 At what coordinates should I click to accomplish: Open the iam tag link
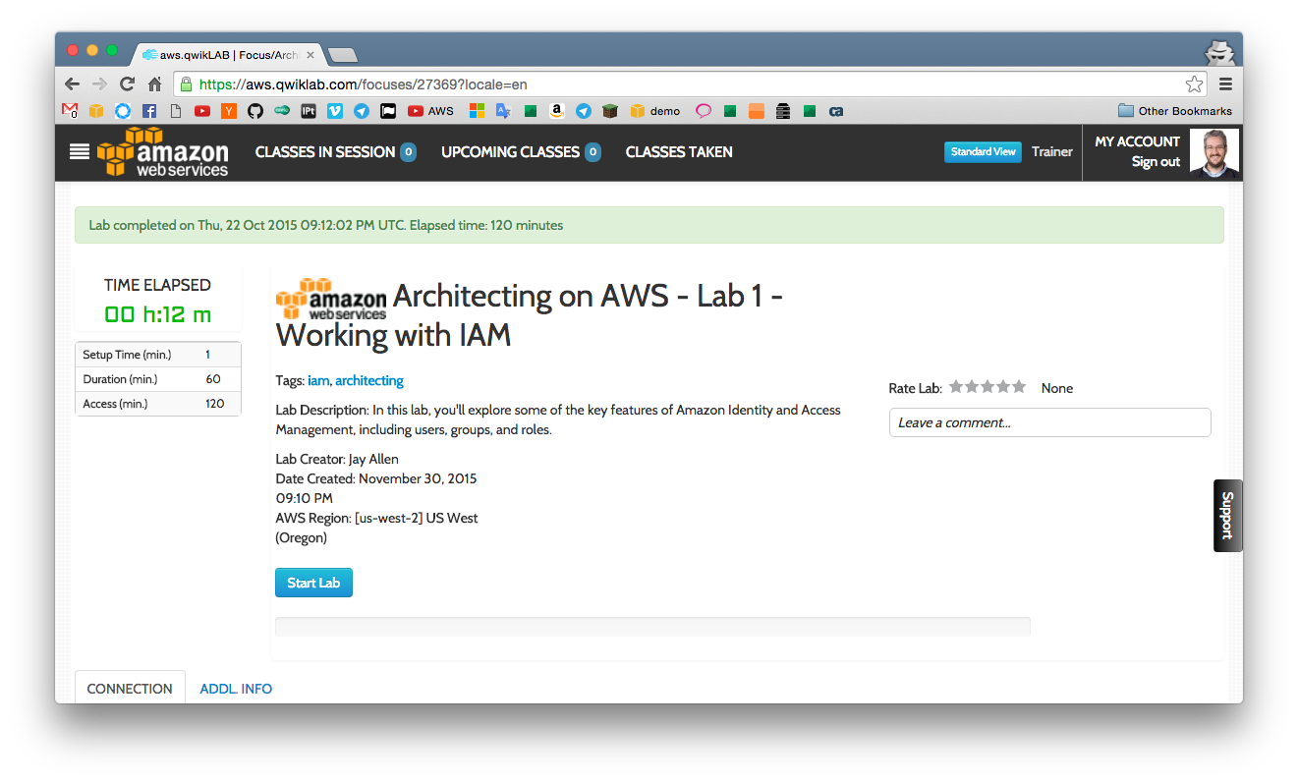click(x=318, y=380)
